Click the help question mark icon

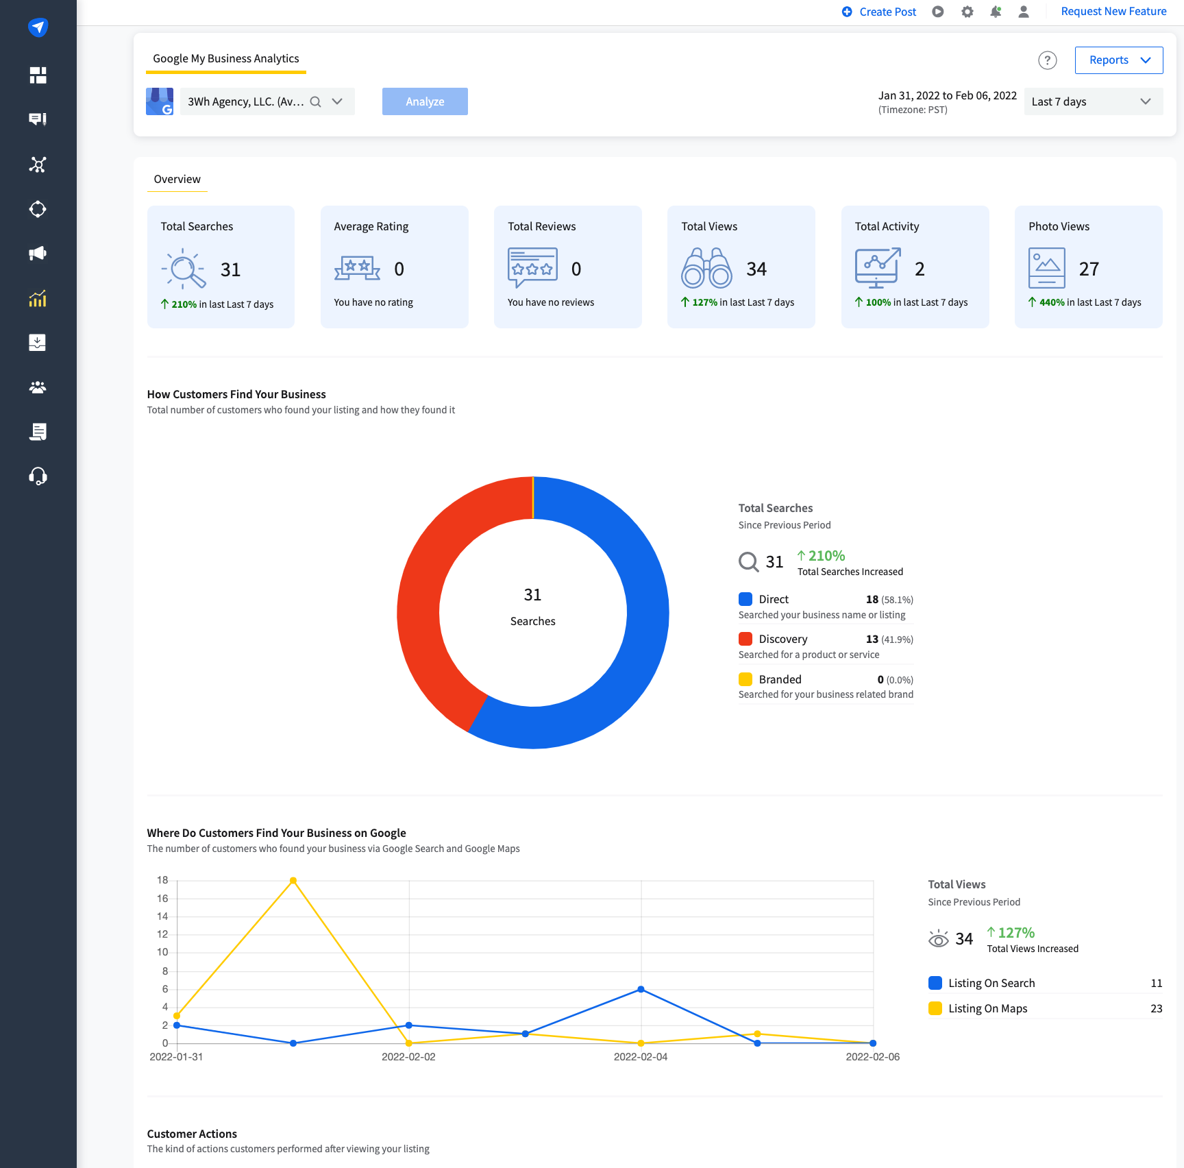1047,60
